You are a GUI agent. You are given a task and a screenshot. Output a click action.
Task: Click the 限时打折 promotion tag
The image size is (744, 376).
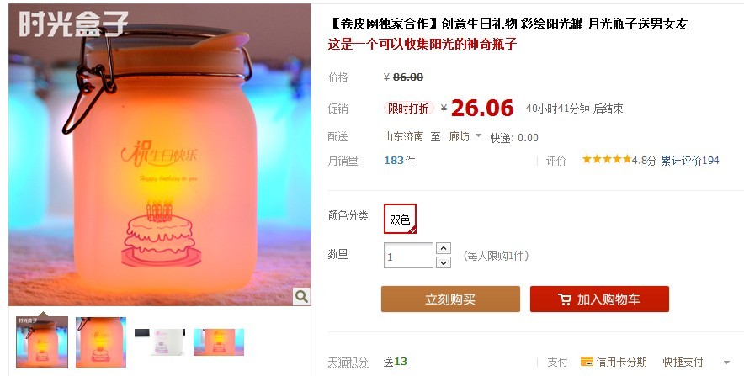pyautogui.click(x=408, y=109)
